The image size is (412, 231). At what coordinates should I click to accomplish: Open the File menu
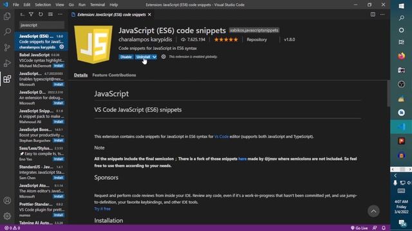tap(15, 4)
